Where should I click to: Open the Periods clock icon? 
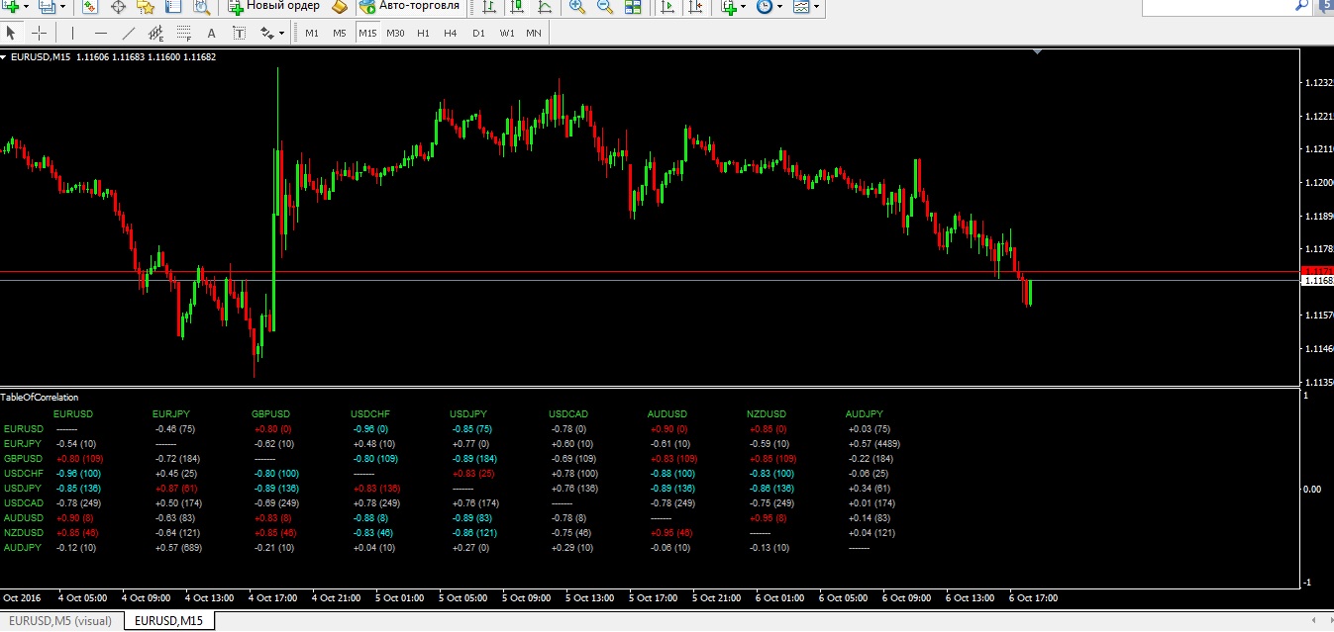point(765,7)
